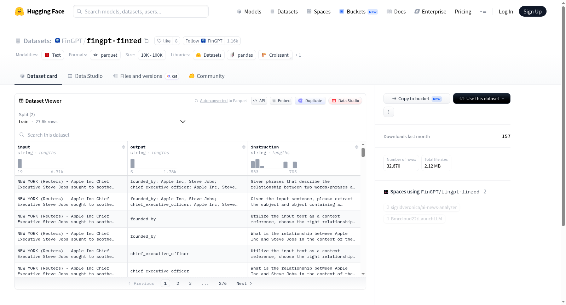Open sigridveronica/ai-news-analyzer space
Image resolution: width=566 pixels, height=305 pixels.
422,207
